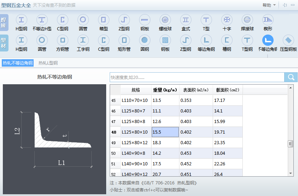Image resolution: width=298 pixels, height=196 pixels.
Task: Sort by 规格 column header
Action: [x=136, y=90]
